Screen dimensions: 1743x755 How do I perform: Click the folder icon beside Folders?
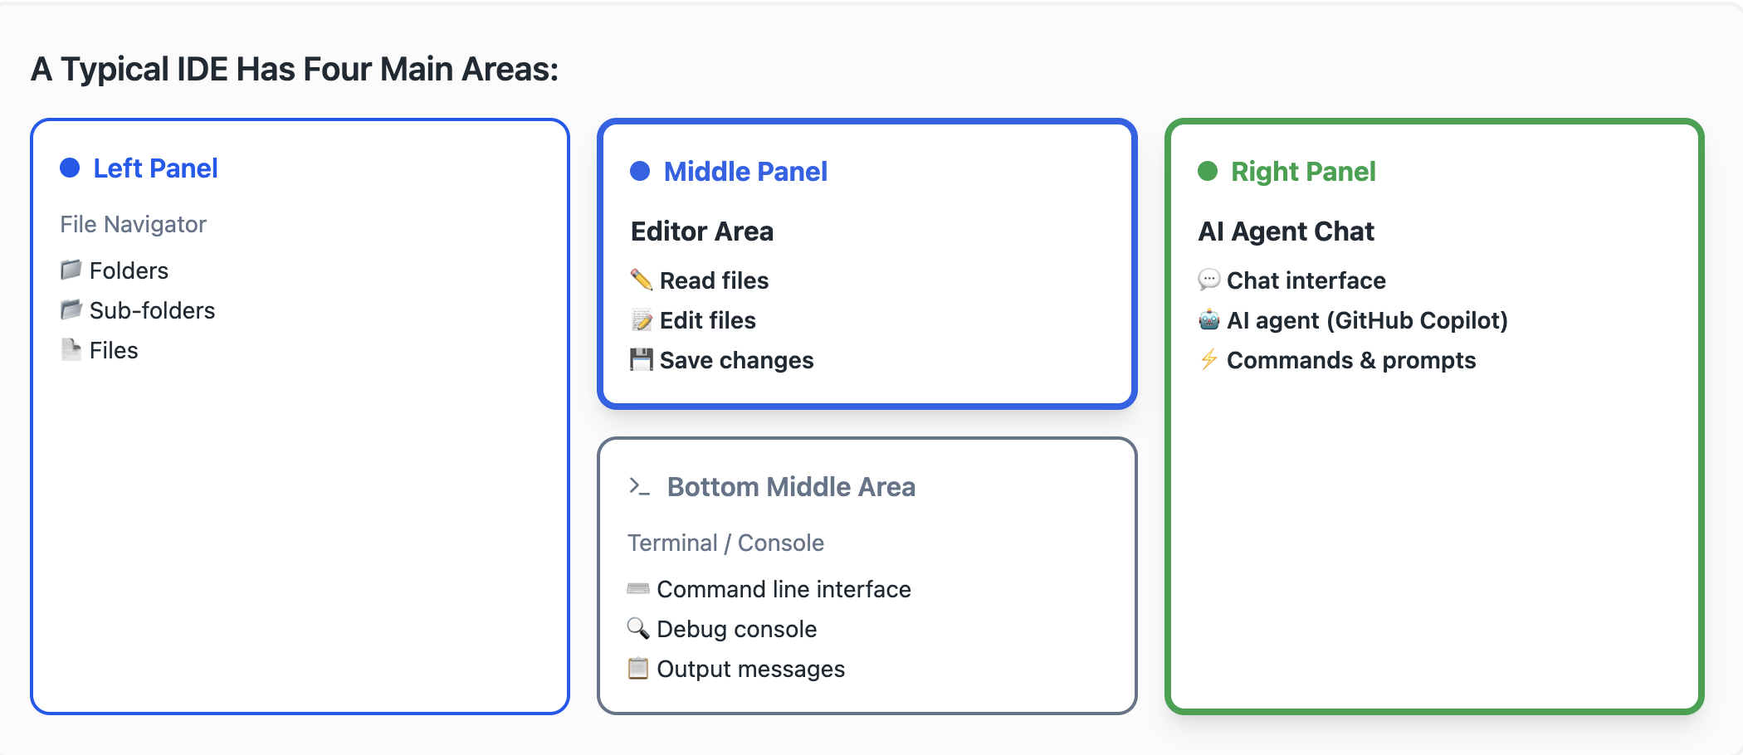(x=71, y=270)
